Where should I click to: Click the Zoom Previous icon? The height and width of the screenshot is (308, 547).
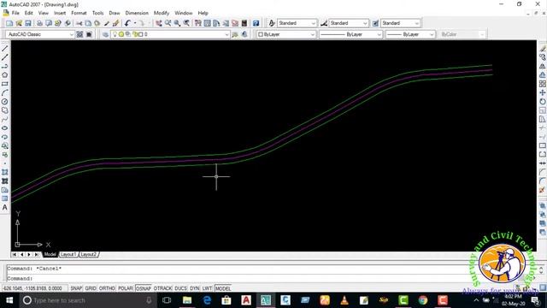tap(186, 23)
